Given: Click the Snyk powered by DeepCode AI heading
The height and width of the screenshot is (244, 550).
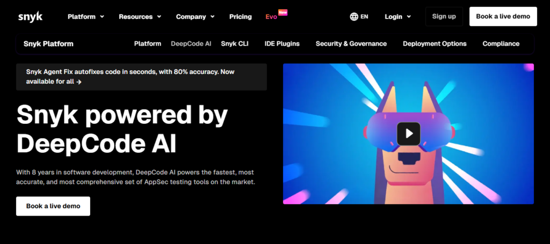Looking at the screenshot, I should (122, 130).
